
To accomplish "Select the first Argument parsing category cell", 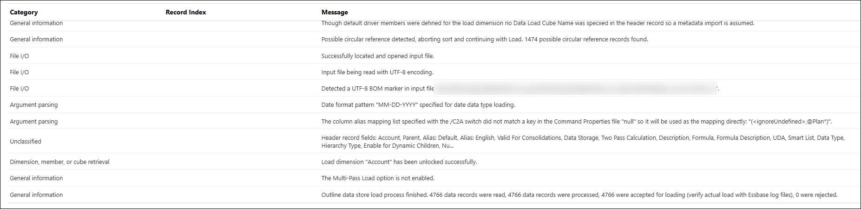I will click(x=34, y=105).
